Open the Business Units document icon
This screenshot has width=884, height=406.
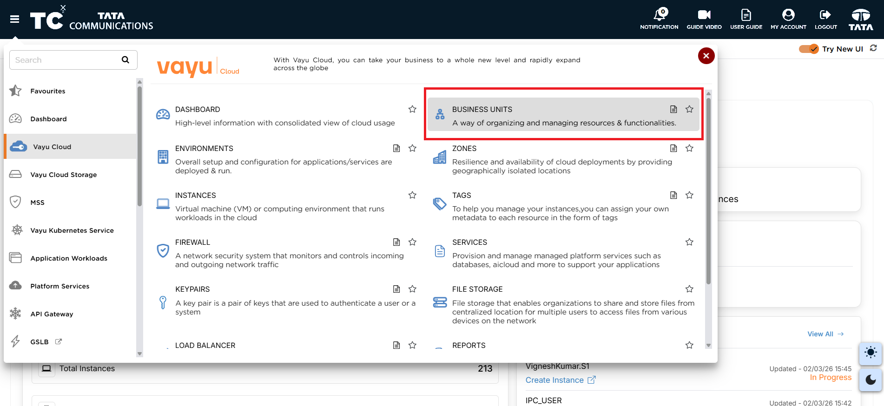(x=673, y=109)
